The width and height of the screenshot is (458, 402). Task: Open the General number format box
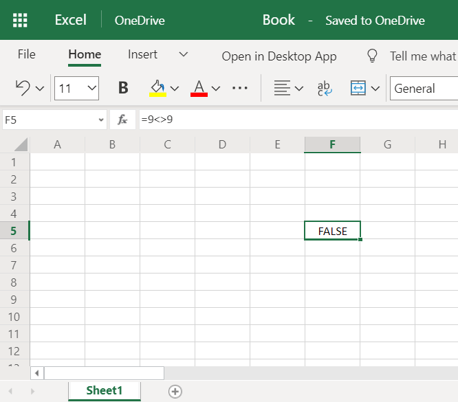(x=424, y=88)
